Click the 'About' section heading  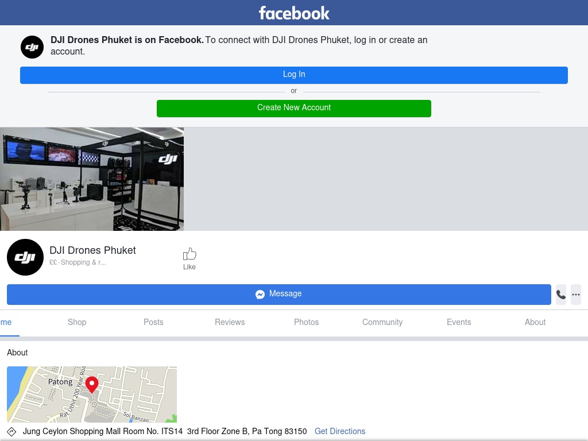(x=17, y=353)
